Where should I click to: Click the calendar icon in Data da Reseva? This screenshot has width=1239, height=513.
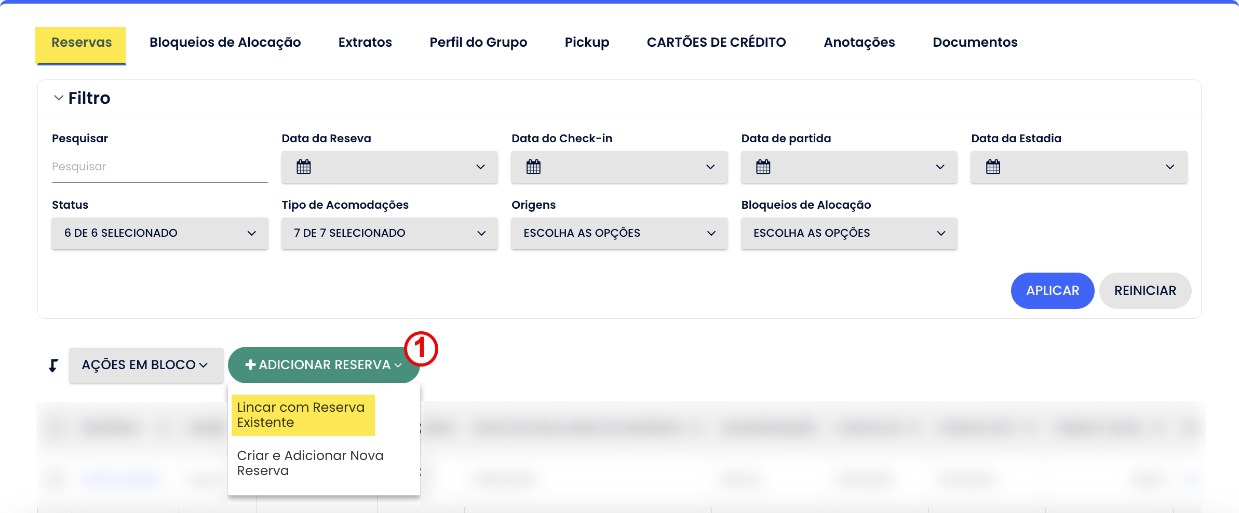tap(304, 167)
